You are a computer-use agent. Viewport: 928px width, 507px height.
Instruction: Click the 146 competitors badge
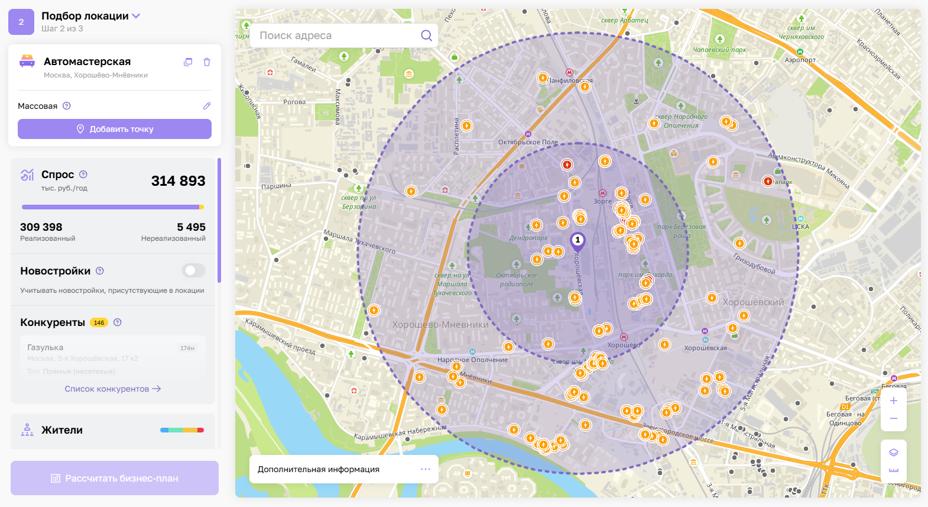click(x=99, y=322)
